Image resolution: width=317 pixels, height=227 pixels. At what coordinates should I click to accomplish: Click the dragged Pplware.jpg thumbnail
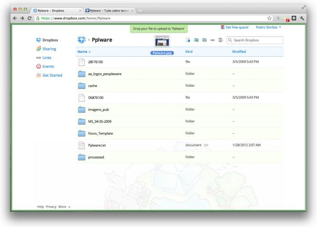click(162, 41)
